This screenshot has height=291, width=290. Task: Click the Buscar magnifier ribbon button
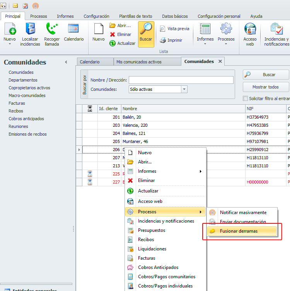point(146,33)
